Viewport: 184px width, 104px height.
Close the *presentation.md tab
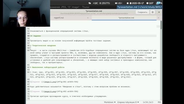pos(158,18)
